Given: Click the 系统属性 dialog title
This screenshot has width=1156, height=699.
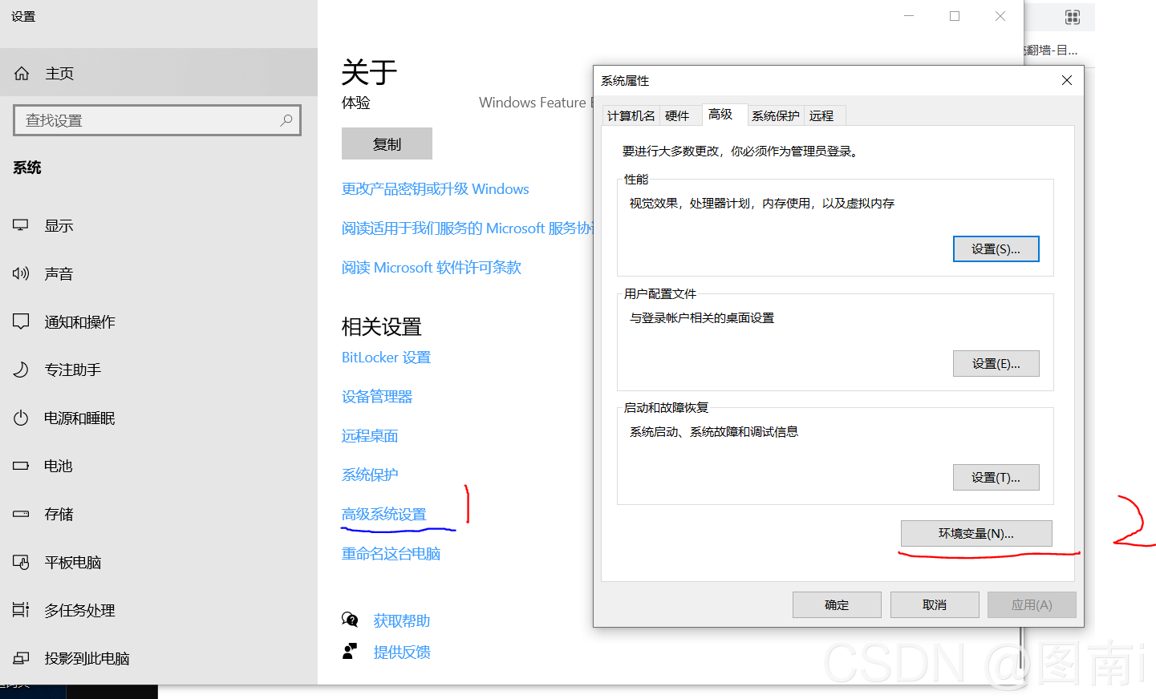Looking at the screenshot, I should pyautogui.click(x=625, y=81).
